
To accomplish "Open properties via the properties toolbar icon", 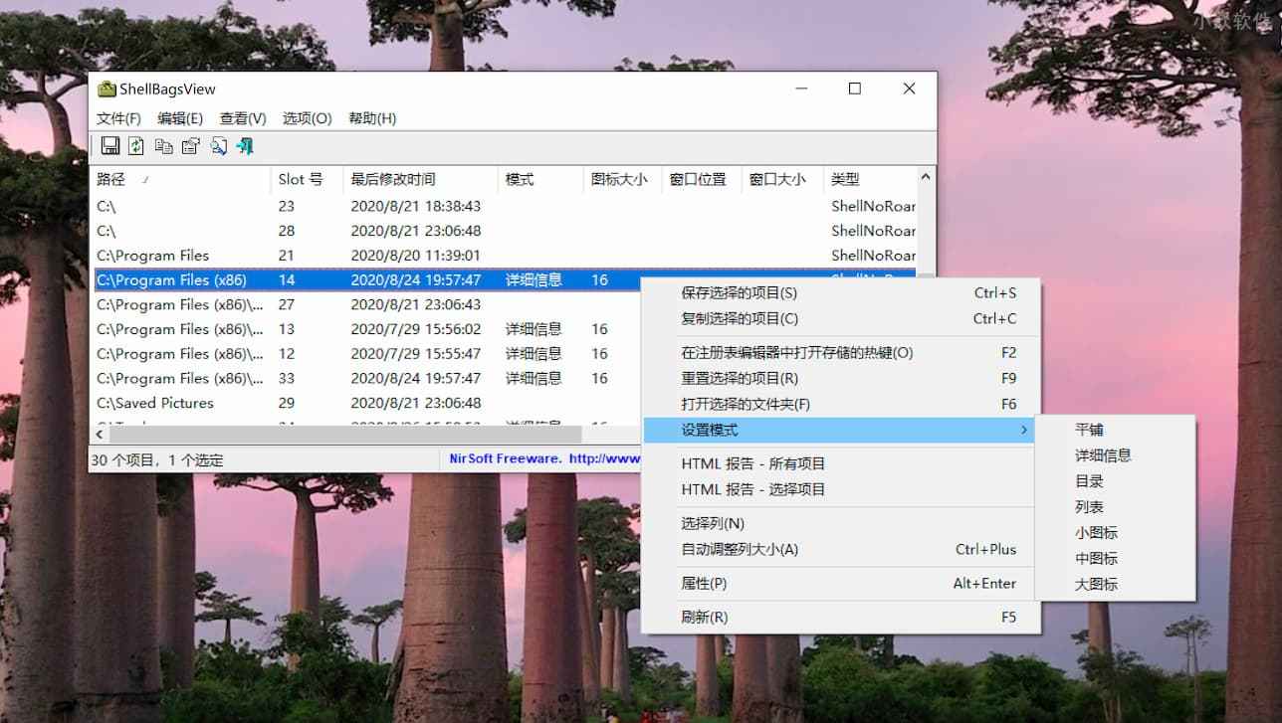I will (190, 146).
